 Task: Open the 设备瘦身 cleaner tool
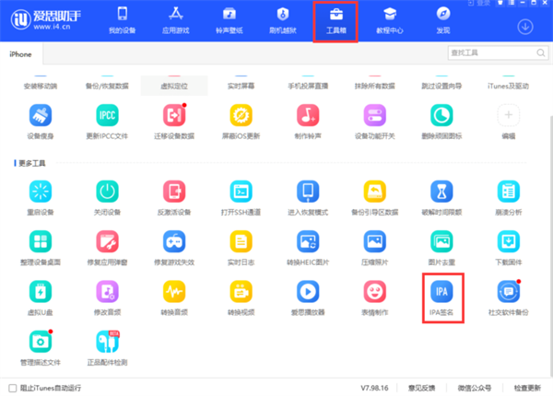(x=41, y=115)
